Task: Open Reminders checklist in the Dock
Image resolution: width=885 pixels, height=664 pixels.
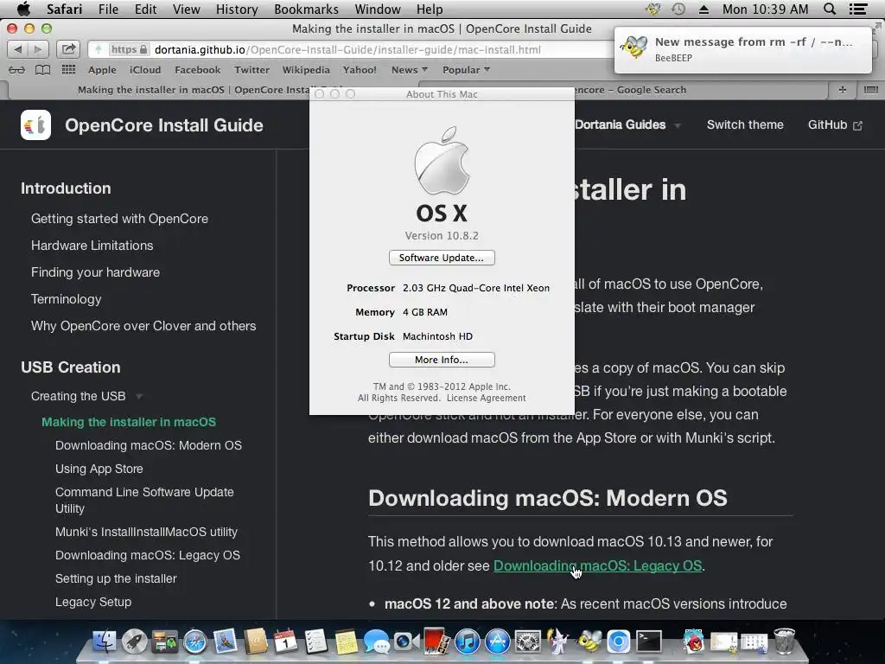Action: click(315, 642)
